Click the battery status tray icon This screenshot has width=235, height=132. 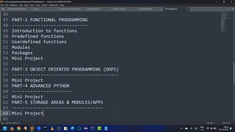point(215,128)
